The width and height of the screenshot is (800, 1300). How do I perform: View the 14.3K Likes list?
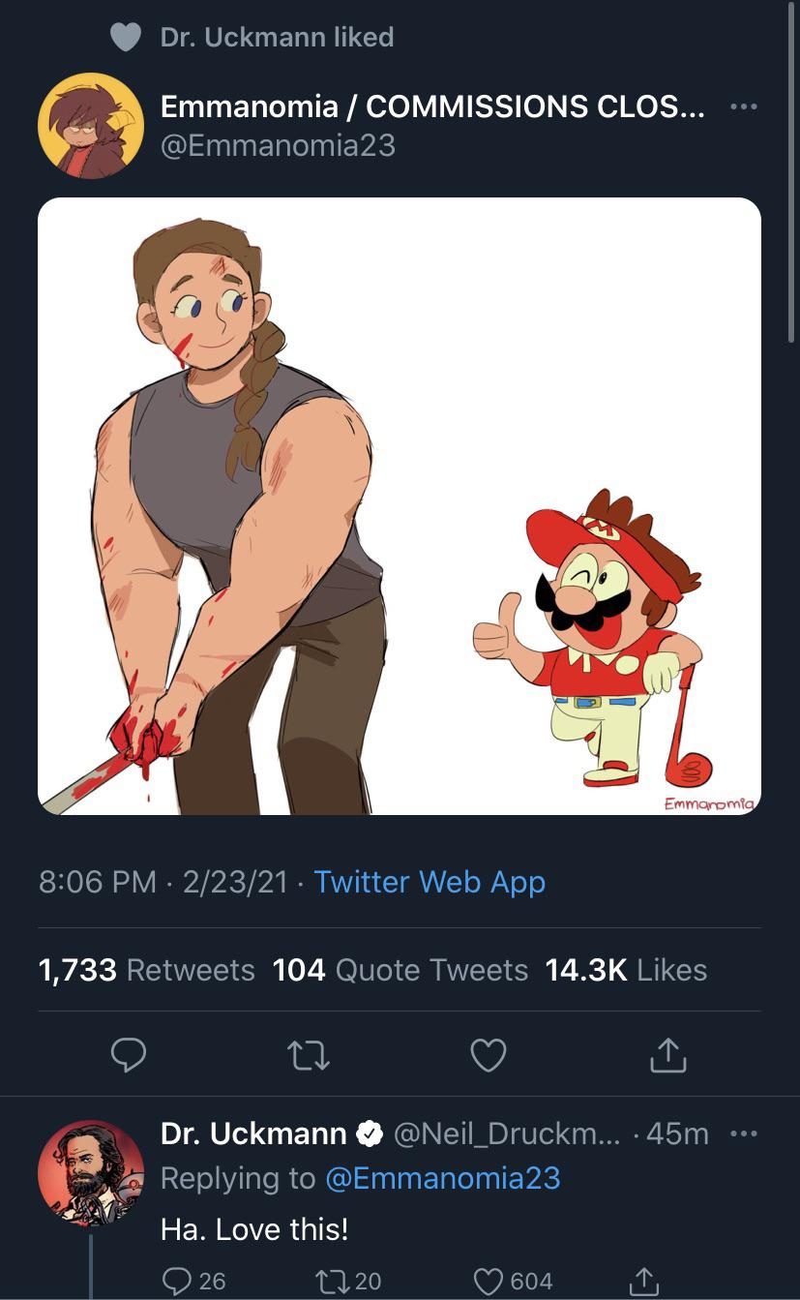click(626, 970)
